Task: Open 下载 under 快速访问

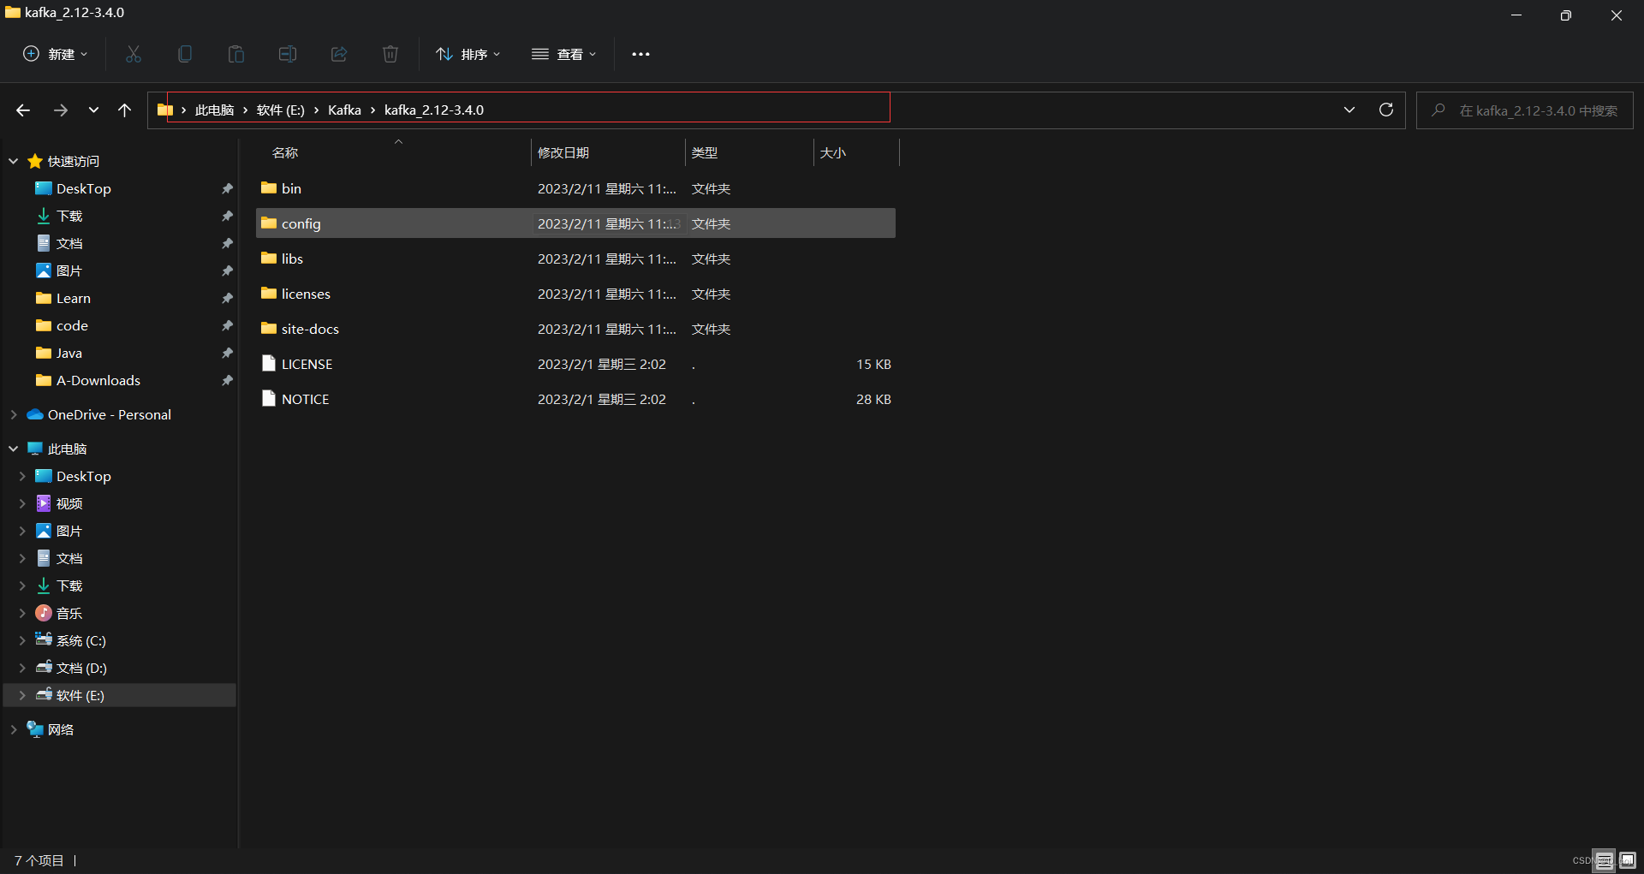Action: point(69,216)
